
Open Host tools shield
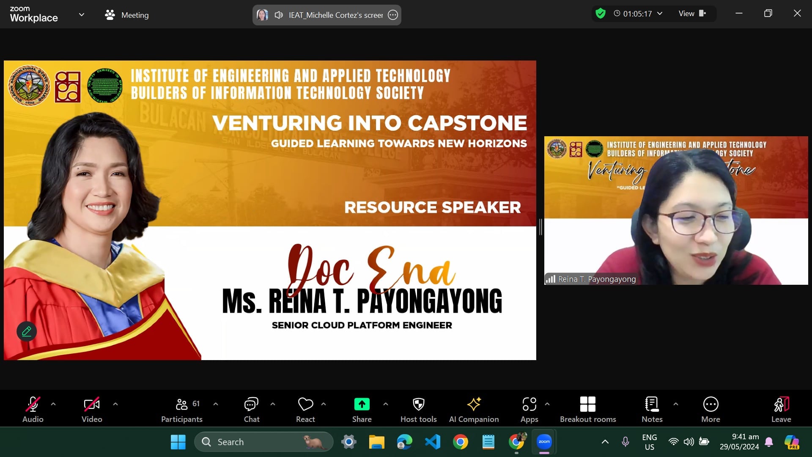419,409
